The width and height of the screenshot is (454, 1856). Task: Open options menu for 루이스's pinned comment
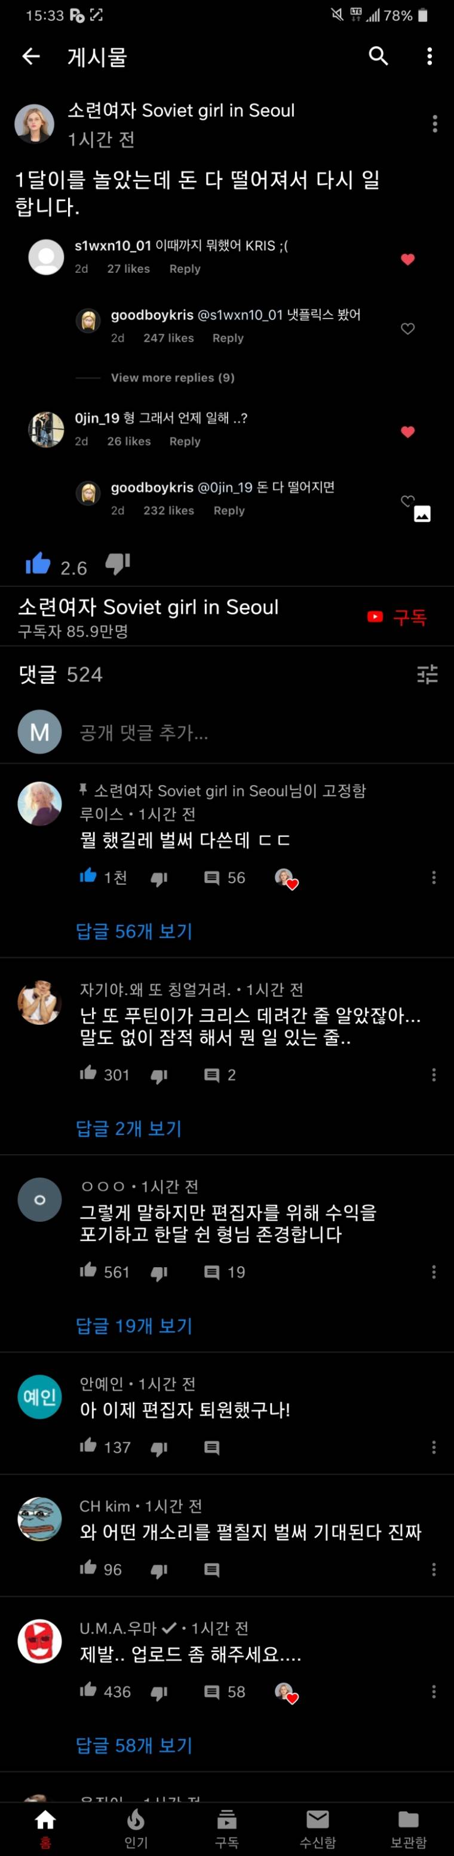434,877
